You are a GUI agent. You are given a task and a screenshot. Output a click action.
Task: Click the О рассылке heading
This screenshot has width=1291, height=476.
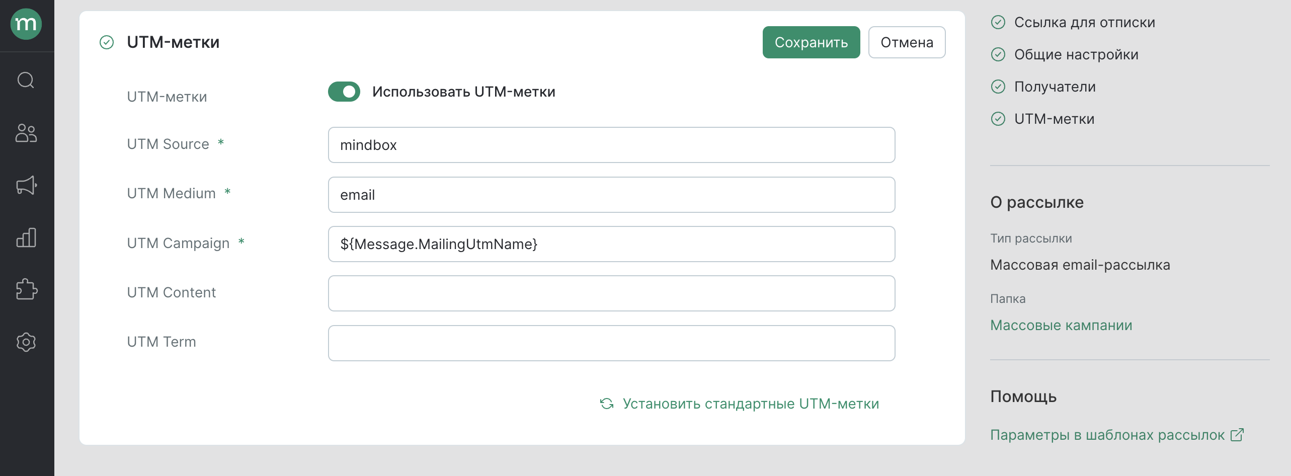point(1036,202)
